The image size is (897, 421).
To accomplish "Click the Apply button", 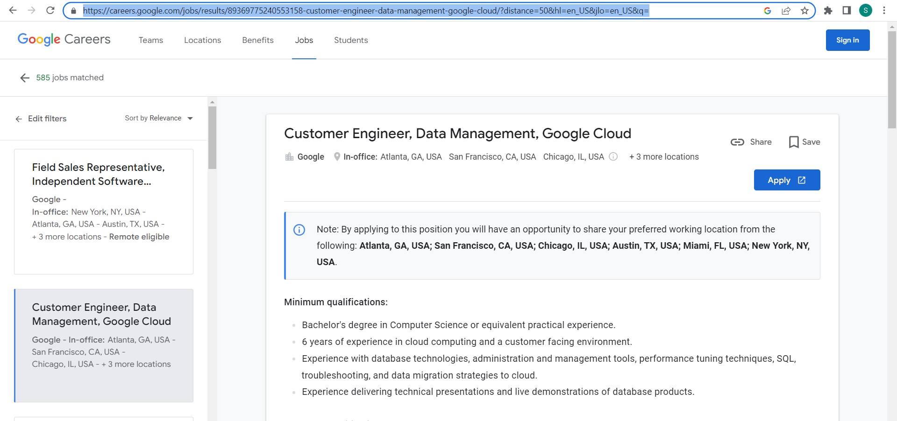I will click(x=787, y=180).
